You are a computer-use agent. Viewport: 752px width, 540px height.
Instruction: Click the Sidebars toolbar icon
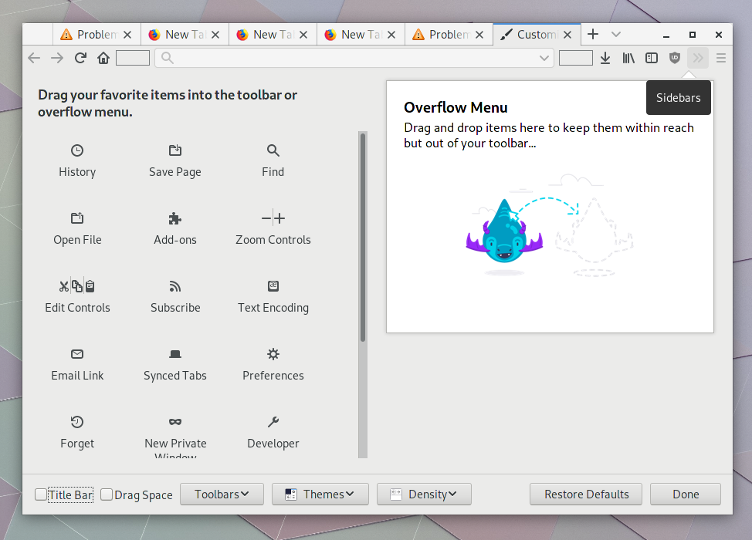652,58
